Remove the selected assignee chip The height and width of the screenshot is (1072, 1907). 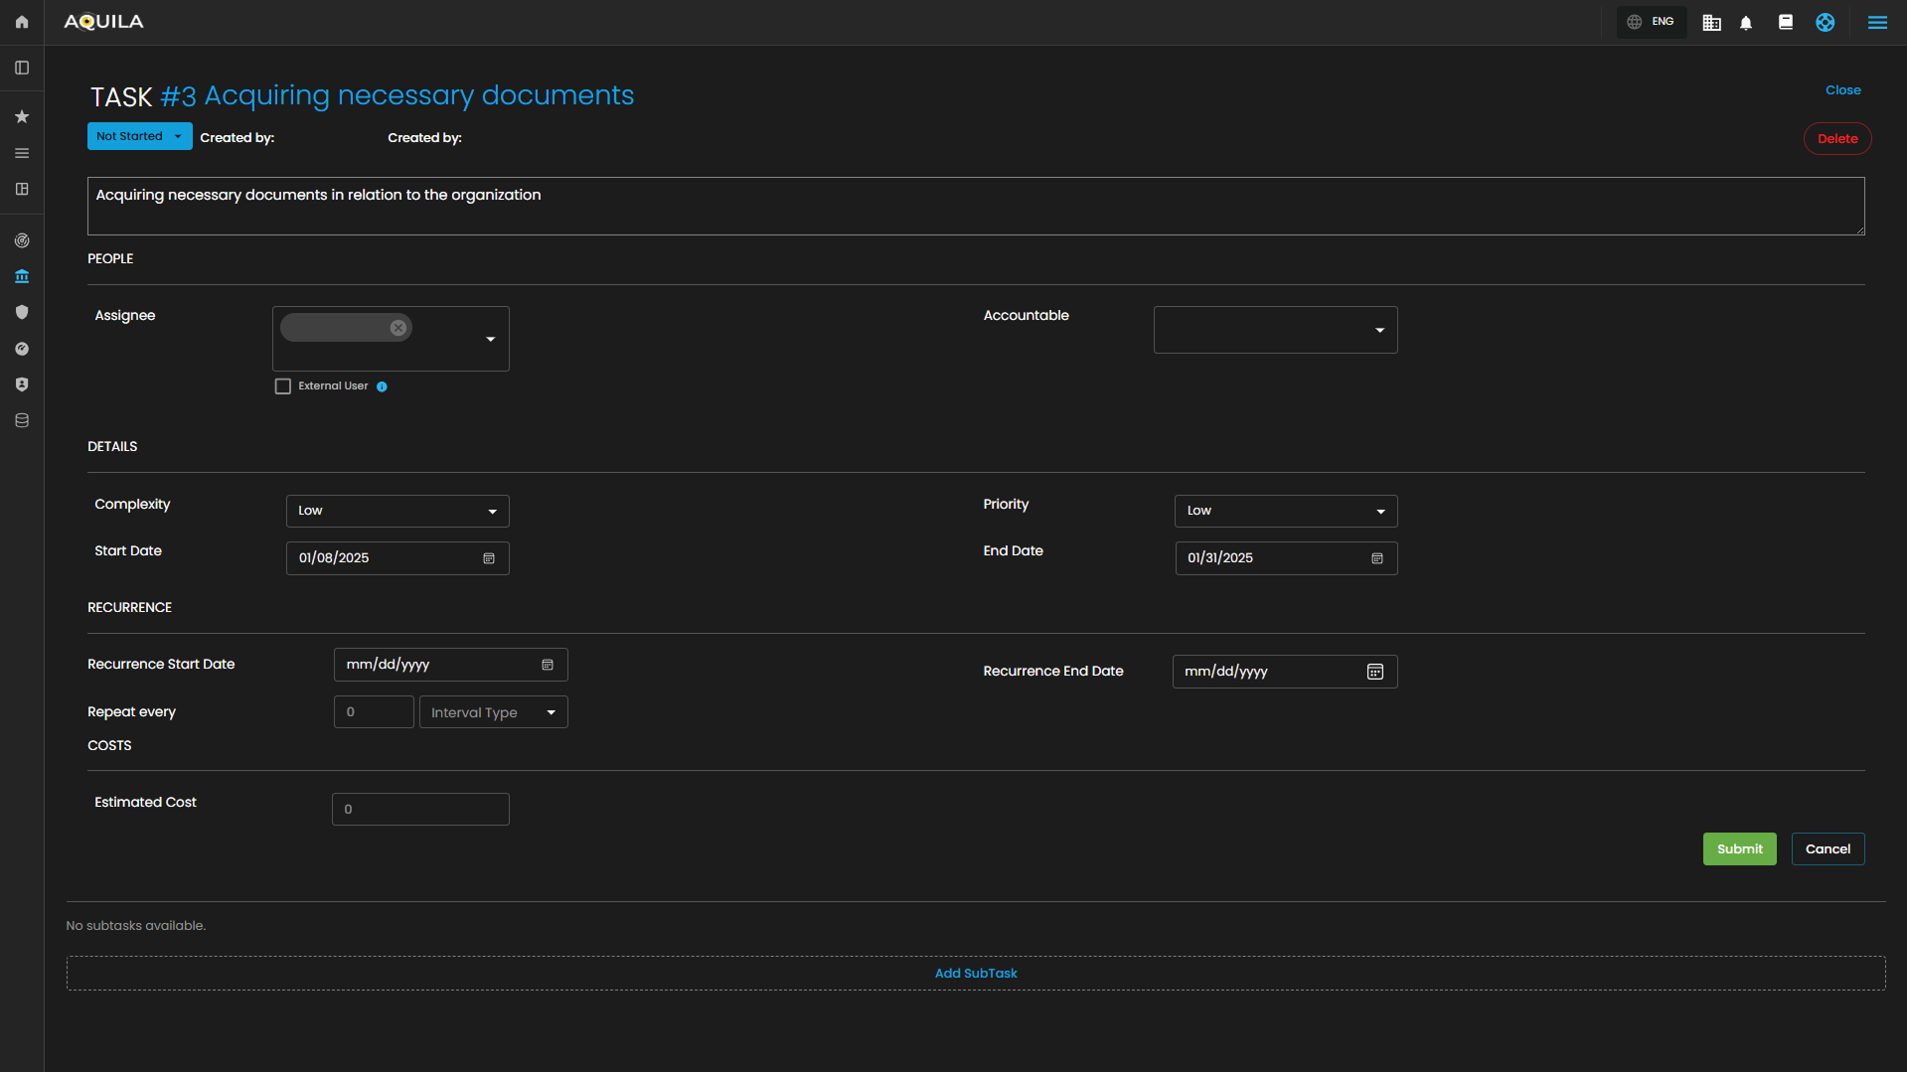398,328
